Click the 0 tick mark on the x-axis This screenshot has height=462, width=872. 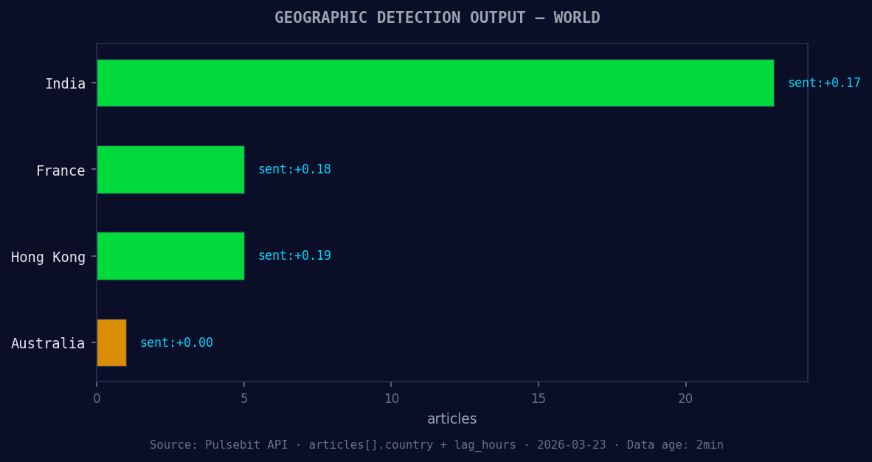pyautogui.click(x=97, y=398)
